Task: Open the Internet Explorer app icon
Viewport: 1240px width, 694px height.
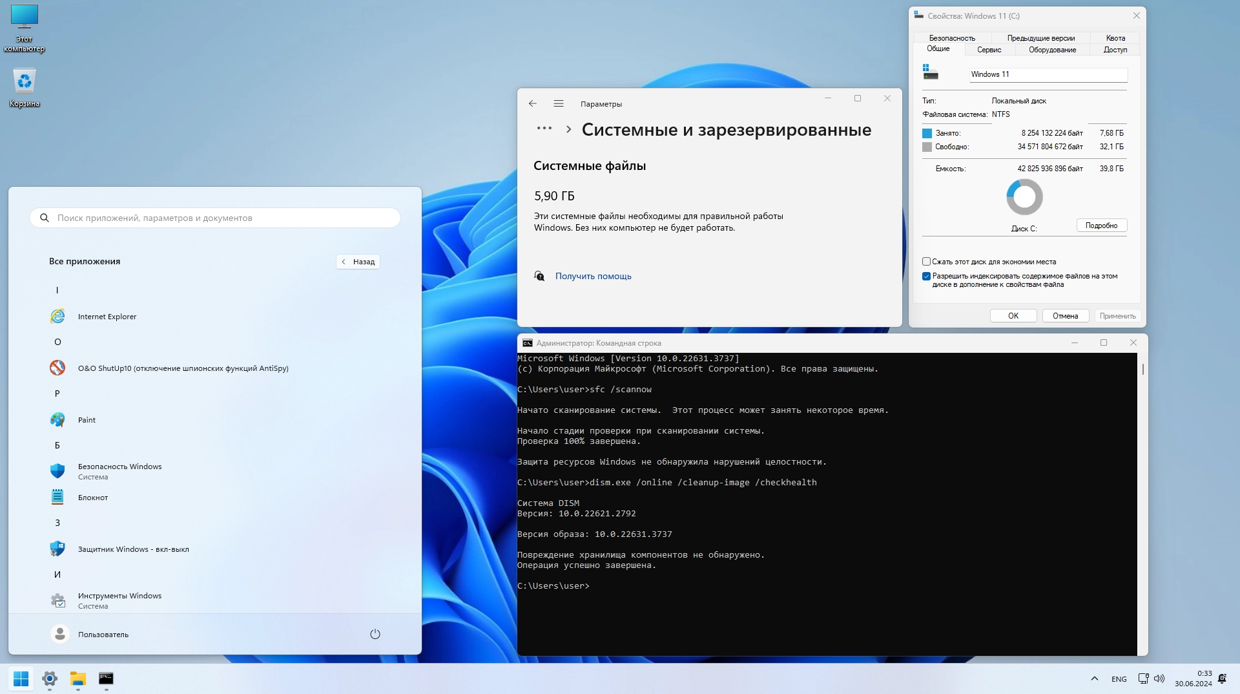Action: click(57, 316)
